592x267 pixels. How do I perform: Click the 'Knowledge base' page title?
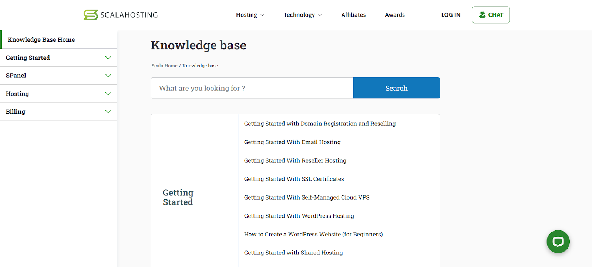pos(199,45)
